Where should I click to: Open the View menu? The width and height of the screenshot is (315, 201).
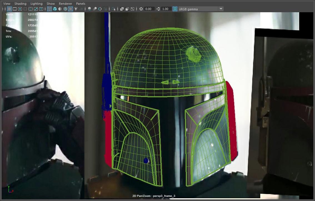7,4
